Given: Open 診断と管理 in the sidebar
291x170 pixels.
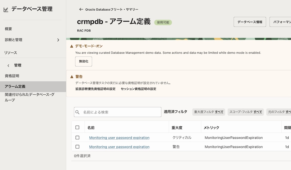Looking at the screenshot, I should coord(14,40).
